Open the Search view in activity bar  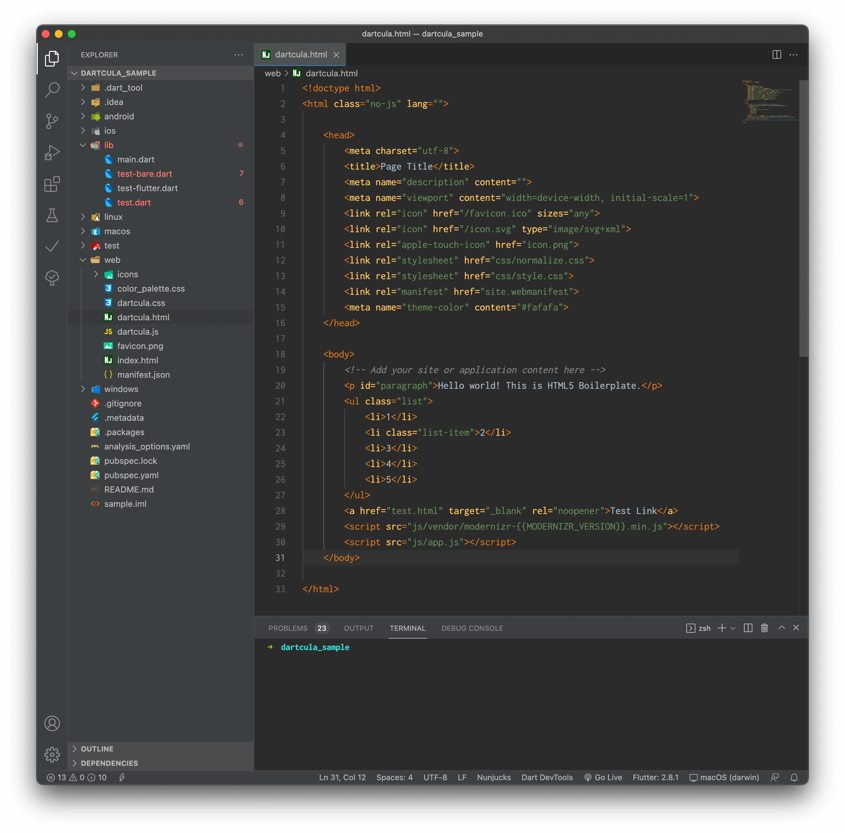click(52, 90)
